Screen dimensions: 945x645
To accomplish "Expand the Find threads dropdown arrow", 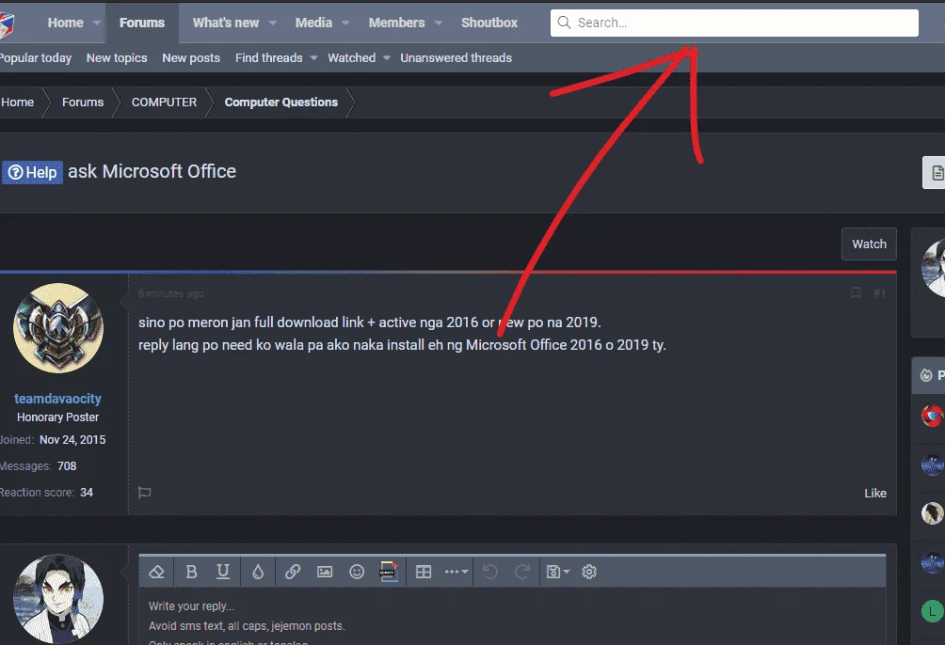I will (x=314, y=57).
